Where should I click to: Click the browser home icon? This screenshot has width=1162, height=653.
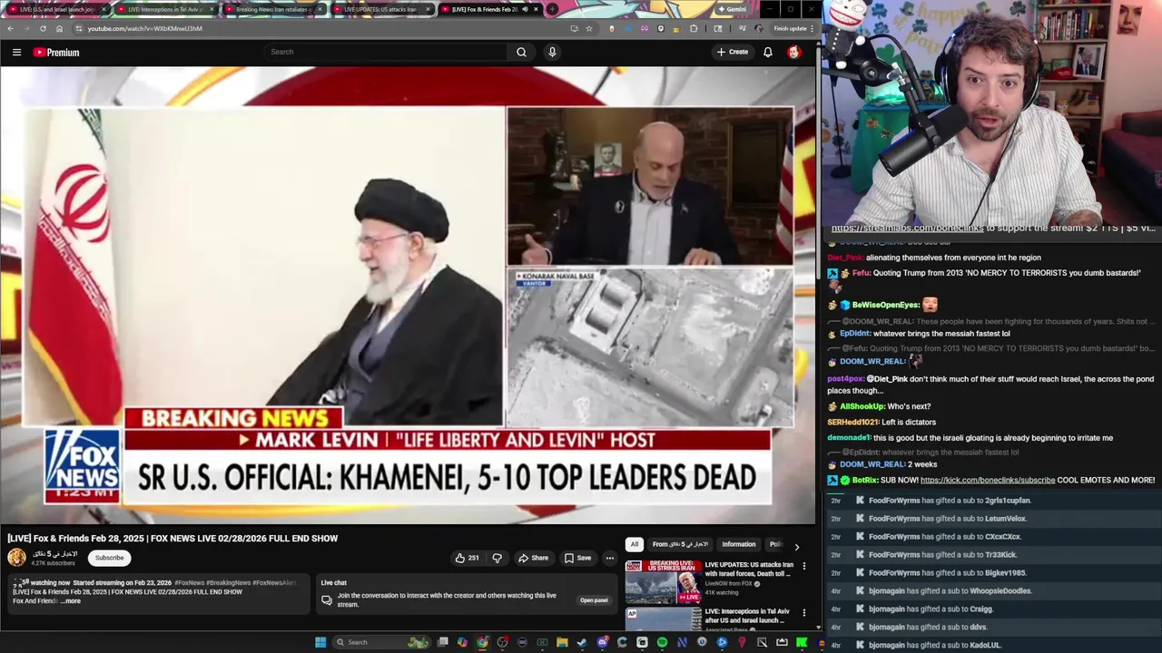(59, 28)
